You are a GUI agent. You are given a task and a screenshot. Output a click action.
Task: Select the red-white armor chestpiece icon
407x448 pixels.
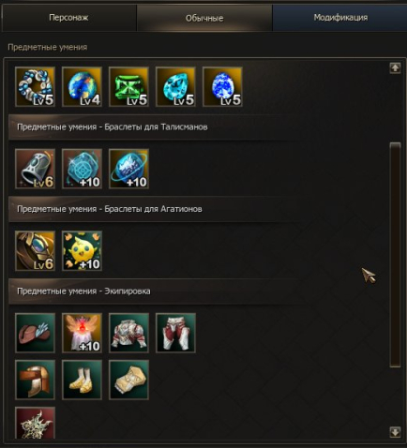point(128,333)
